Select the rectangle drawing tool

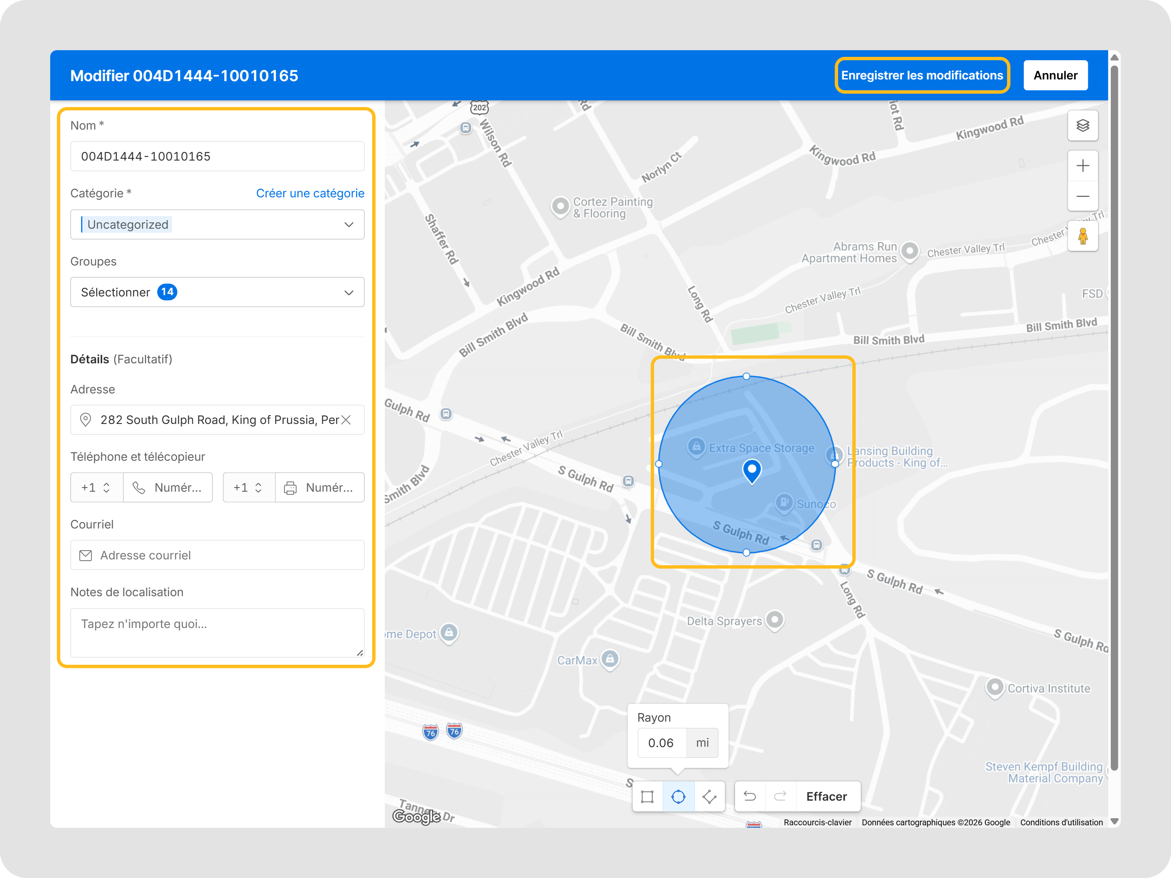point(647,796)
